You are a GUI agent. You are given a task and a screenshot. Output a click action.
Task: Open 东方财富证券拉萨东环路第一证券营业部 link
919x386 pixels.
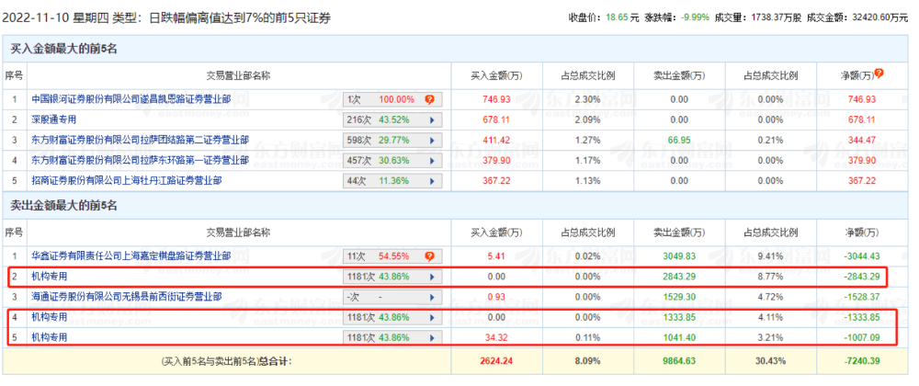tap(140, 160)
